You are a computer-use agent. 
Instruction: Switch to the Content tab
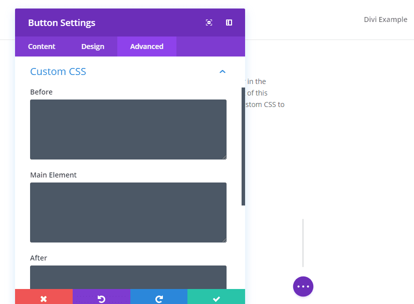42,46
